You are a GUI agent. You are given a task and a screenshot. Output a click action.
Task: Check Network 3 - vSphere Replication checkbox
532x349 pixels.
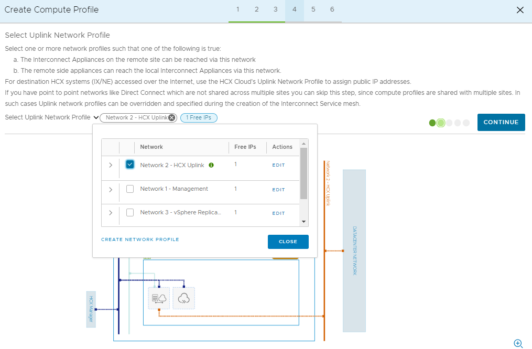(x=130, y=213)
